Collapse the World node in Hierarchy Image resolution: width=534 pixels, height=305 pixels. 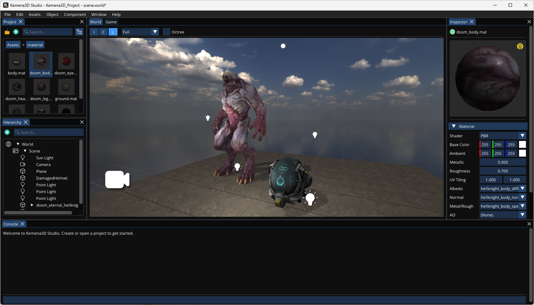pos(18,144)
